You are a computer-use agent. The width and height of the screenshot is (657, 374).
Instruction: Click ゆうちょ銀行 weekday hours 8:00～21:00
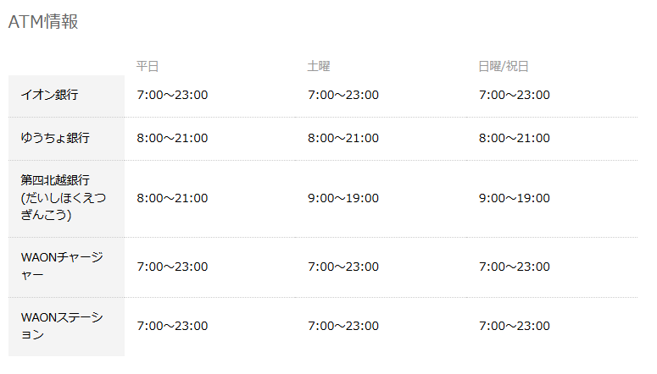pos(172,138)
